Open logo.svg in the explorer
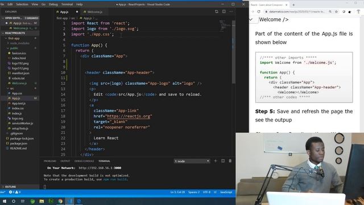The width and height of the screenshot is (364, 205). pos(18,118)
